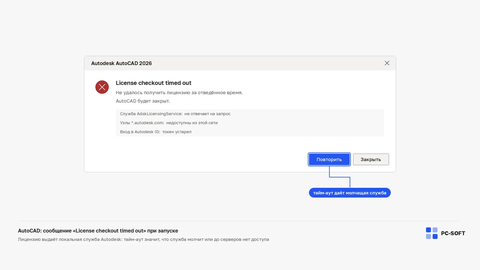Click the line 'AutoCAD будет закрыт.'
This screenshot has height=270, width=480.
[x=143, y=101]
